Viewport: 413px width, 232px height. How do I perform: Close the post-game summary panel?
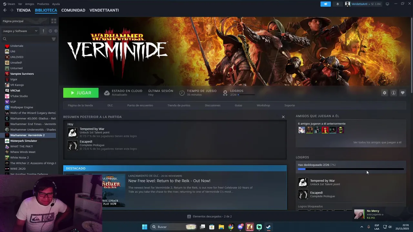pyautogui.click(x=283, y=117)
